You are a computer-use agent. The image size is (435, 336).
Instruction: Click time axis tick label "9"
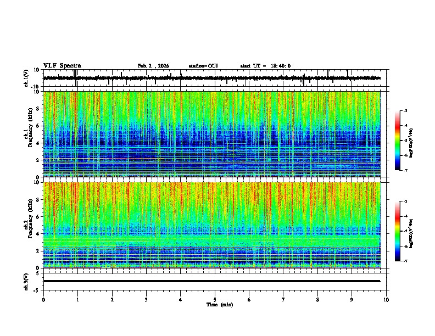tap(352, 300)
